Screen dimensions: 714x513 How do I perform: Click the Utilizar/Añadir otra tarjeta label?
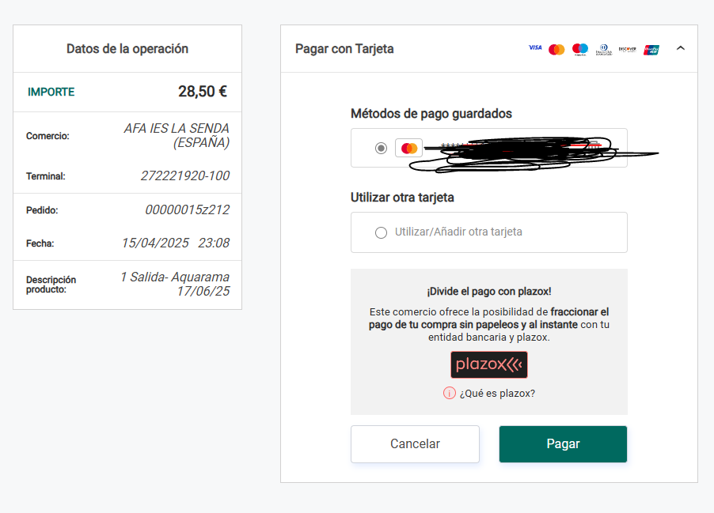(x=458, y=232)
